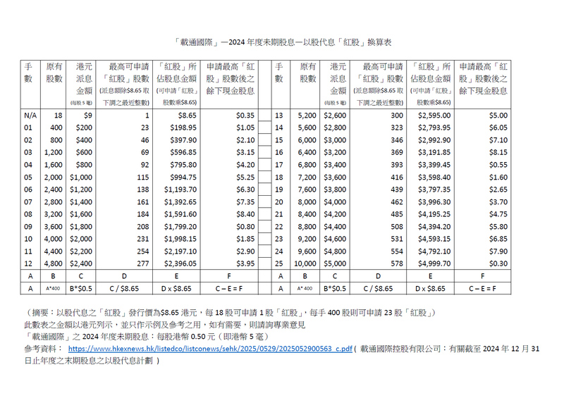Click the label 參考資料： before the link
This screenshot has height=398, width=564.
(44, 349)
